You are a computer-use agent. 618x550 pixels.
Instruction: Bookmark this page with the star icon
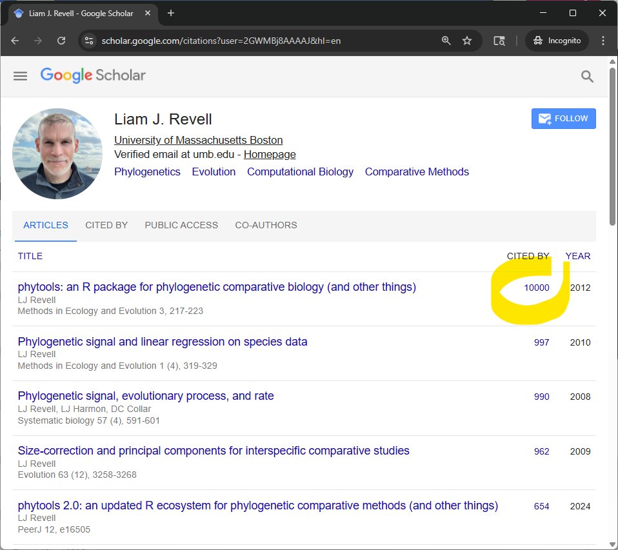point(467,41)
